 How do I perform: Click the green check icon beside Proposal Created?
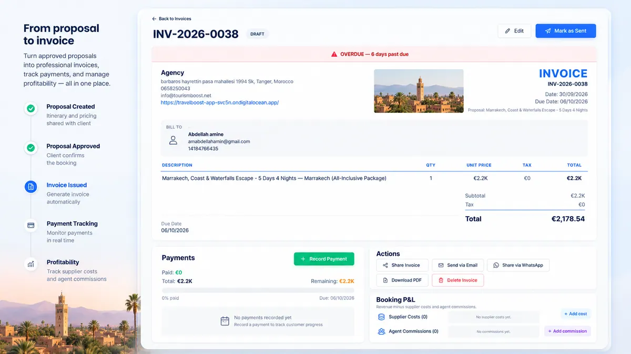(31, 109)
